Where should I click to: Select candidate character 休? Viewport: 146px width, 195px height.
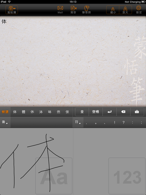32,112
